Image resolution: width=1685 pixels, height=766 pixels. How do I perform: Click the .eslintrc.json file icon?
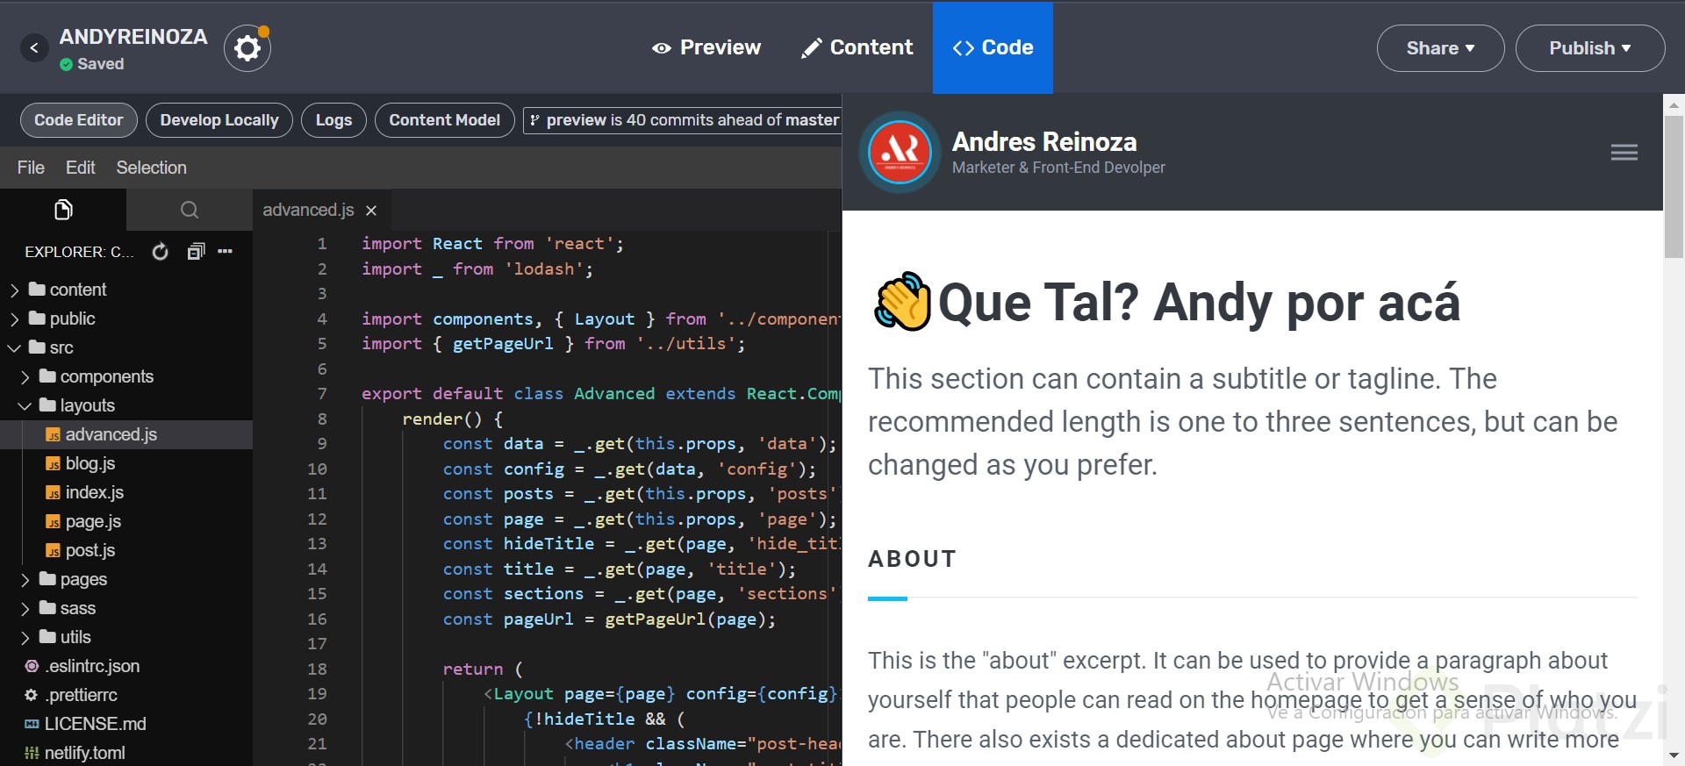[32, 666]
